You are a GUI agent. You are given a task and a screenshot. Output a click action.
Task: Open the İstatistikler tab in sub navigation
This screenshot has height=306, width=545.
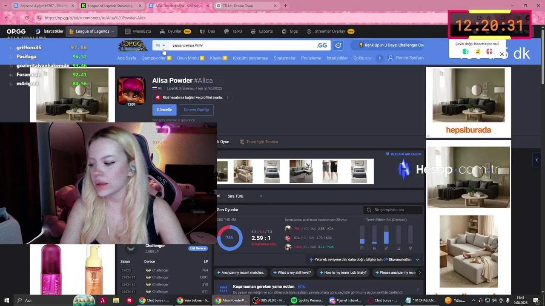click(x=337, y=58)
